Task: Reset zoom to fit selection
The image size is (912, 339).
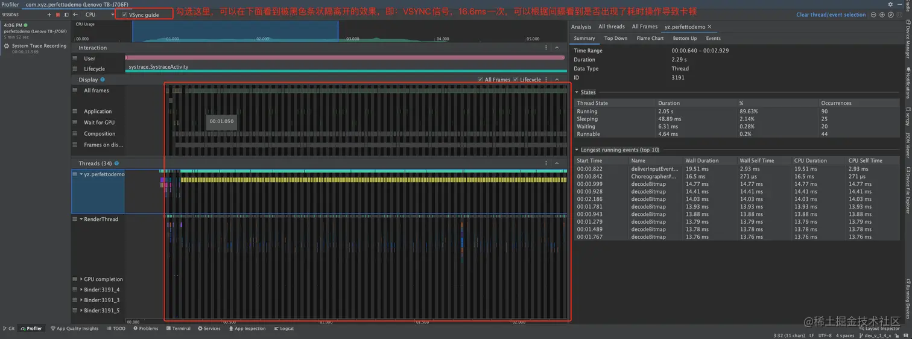Action: point(890,14)
